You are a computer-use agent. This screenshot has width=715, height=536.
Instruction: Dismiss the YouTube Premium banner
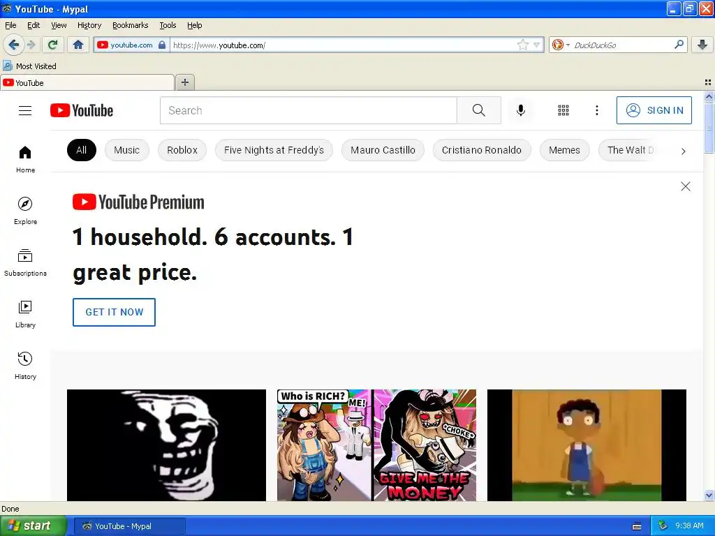(x=686, y=186)
